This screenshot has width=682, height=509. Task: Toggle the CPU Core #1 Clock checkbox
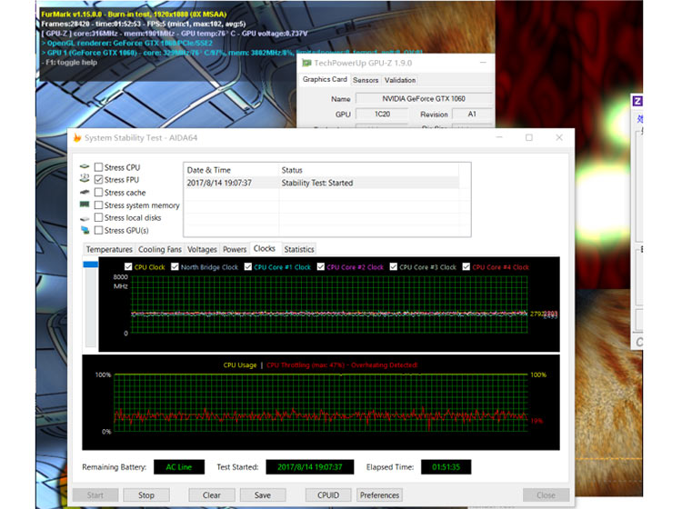pyautogui.click(x=248, y=267)
